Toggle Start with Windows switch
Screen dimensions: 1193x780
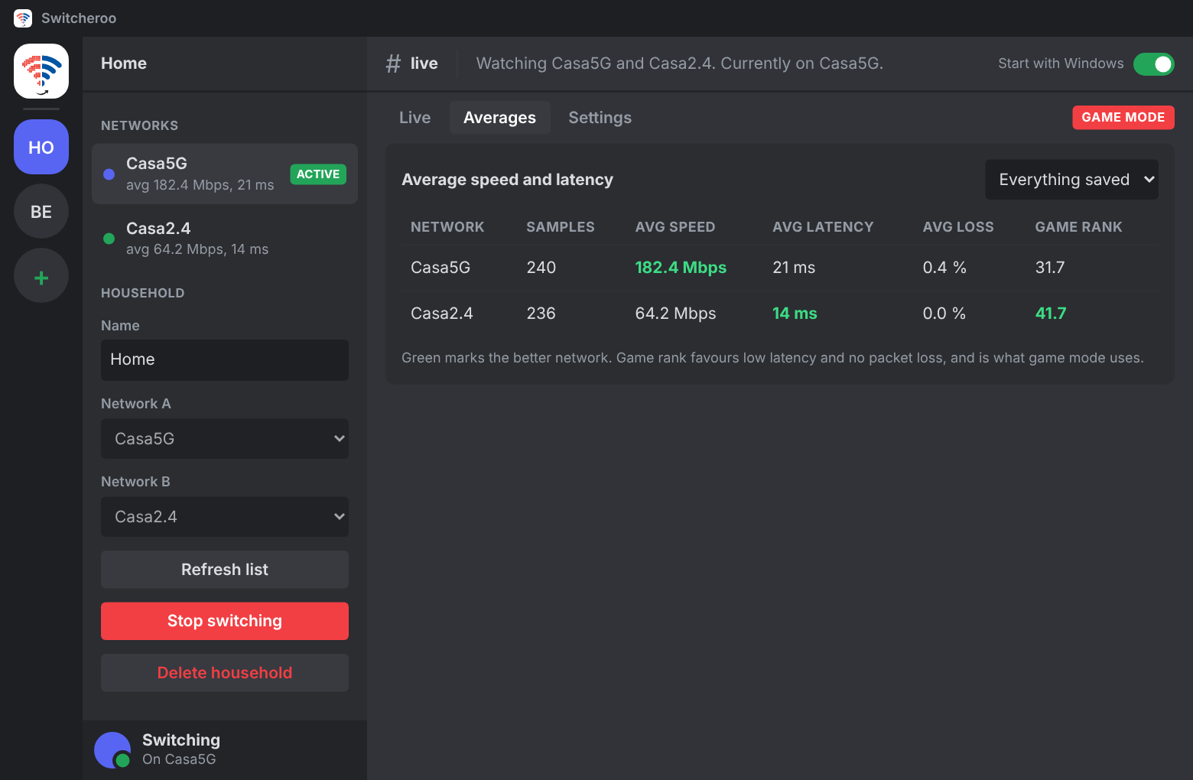tap(1154, 64)
